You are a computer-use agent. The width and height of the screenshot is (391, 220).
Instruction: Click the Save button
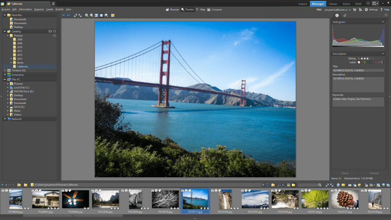coord(345,173)
